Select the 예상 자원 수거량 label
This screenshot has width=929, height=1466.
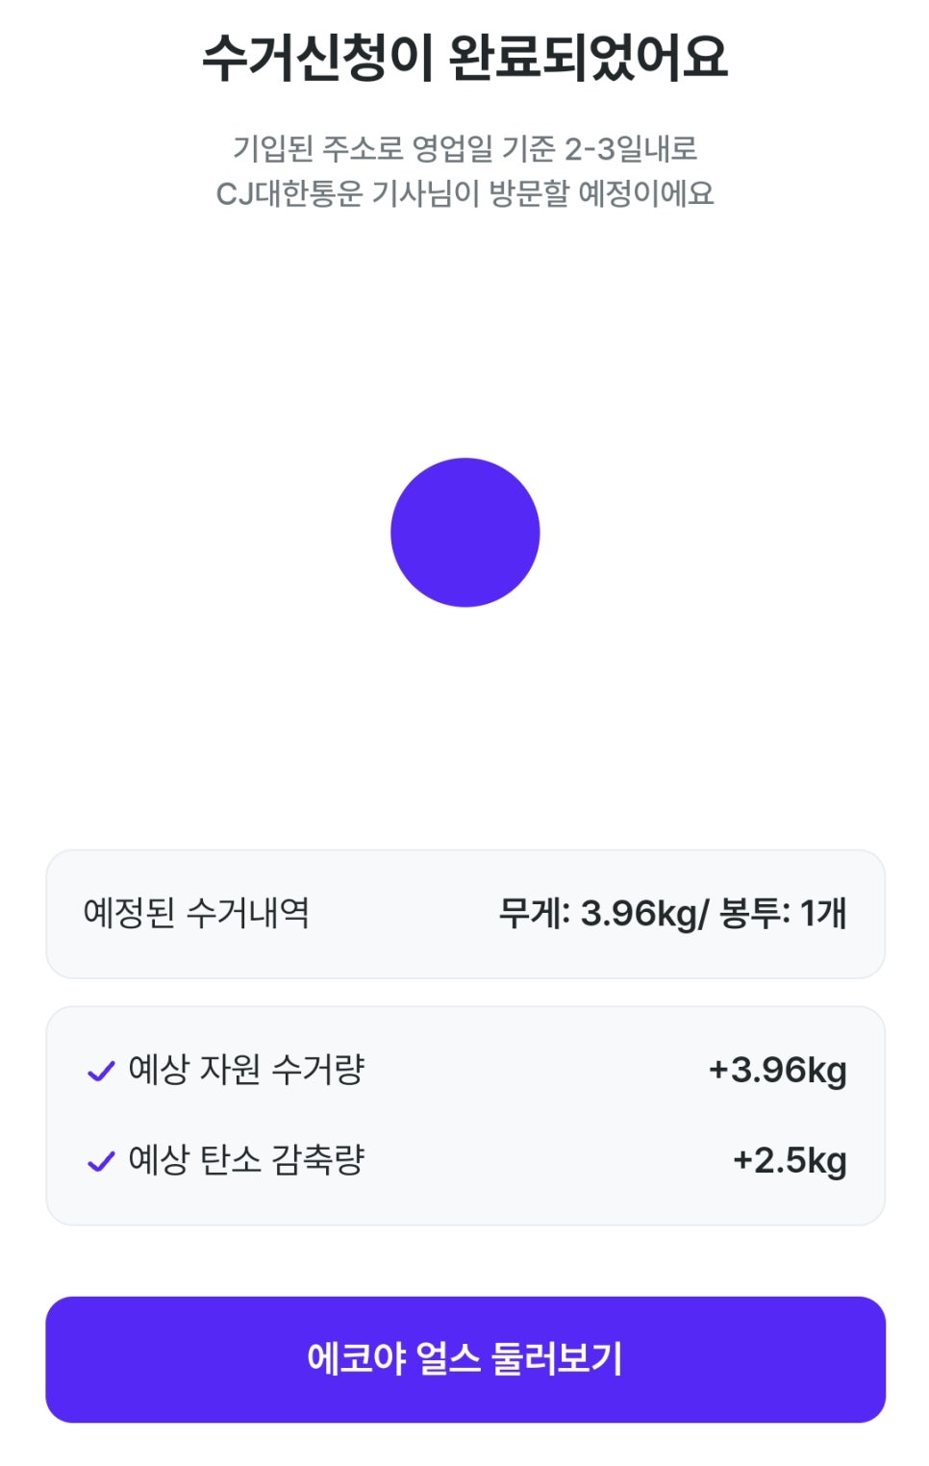[x=246, y=1070]
